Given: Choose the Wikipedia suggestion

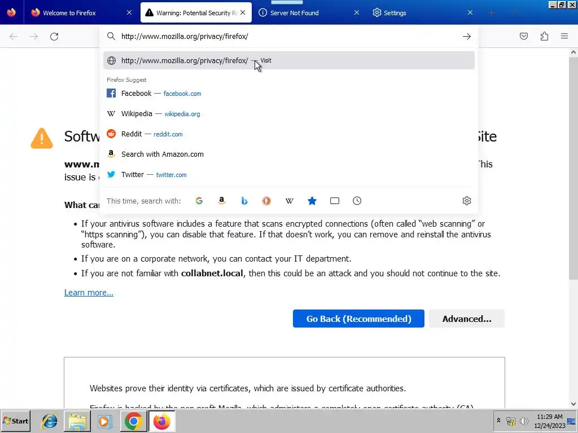Looking at the screenshot, I should click(x=288, y=114).
